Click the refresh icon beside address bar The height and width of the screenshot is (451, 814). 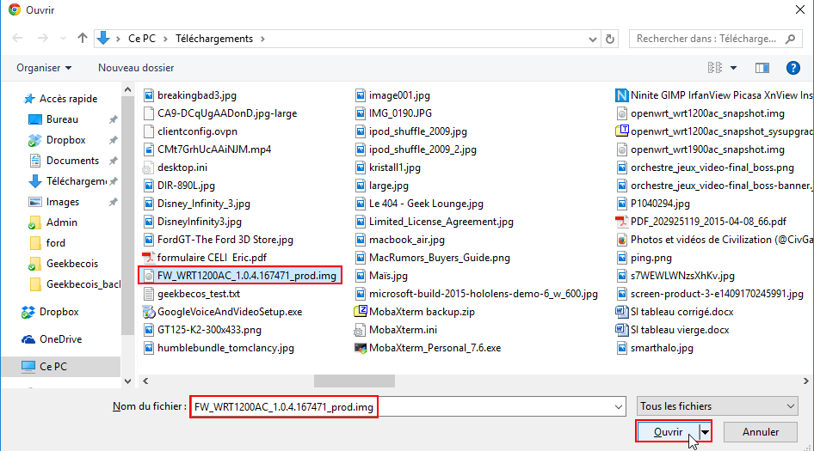[x=610, y=39]
